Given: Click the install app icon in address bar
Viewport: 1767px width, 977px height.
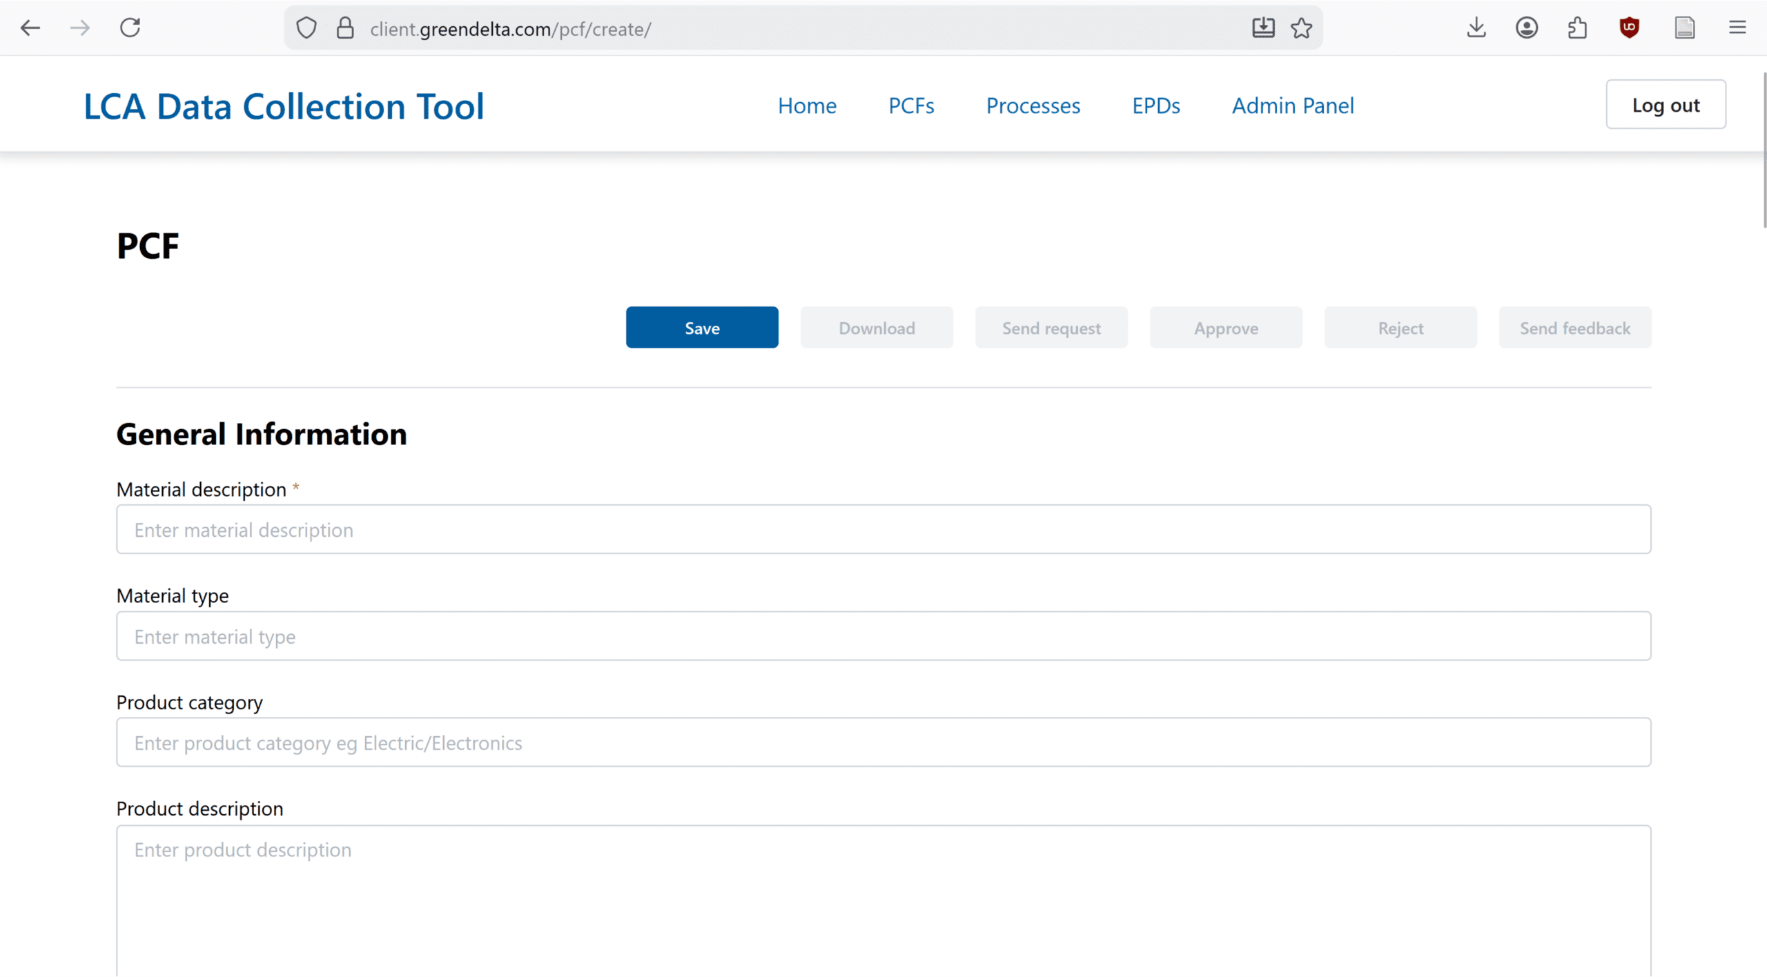Looking at the screenshot, I should click(x=1262, y=28).
